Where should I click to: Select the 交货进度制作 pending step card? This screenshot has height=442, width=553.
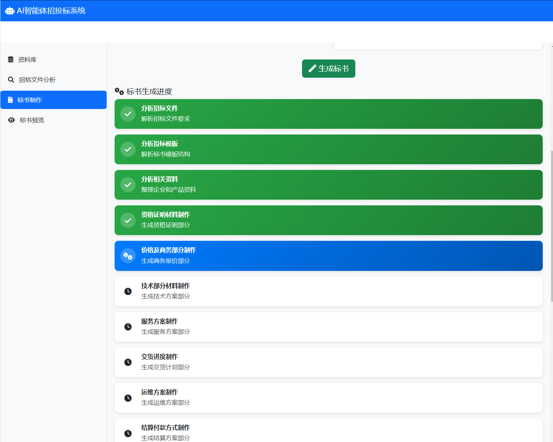point(328,362)
